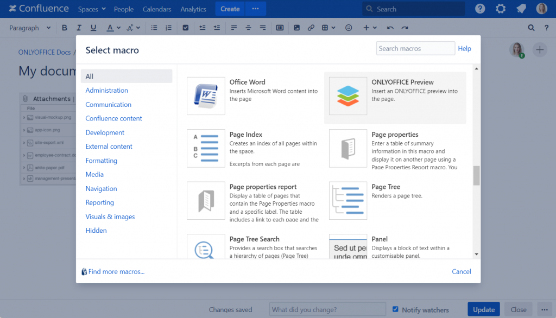The height and width of the screenshot is (318, 556).
Task: Open Find more macros link
Action: 116,271
